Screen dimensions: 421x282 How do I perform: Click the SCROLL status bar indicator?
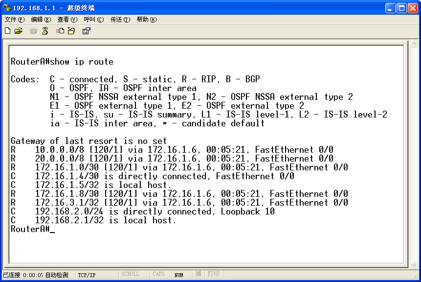click(130, 274)
